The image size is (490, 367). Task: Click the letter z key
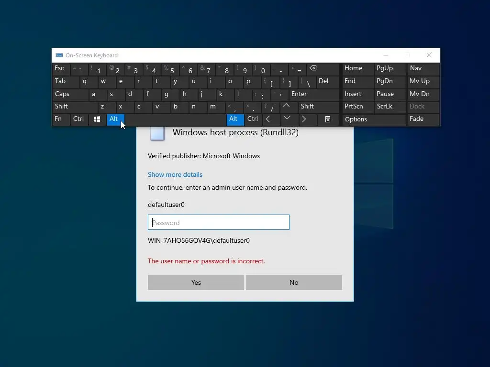tap(107, 107)
